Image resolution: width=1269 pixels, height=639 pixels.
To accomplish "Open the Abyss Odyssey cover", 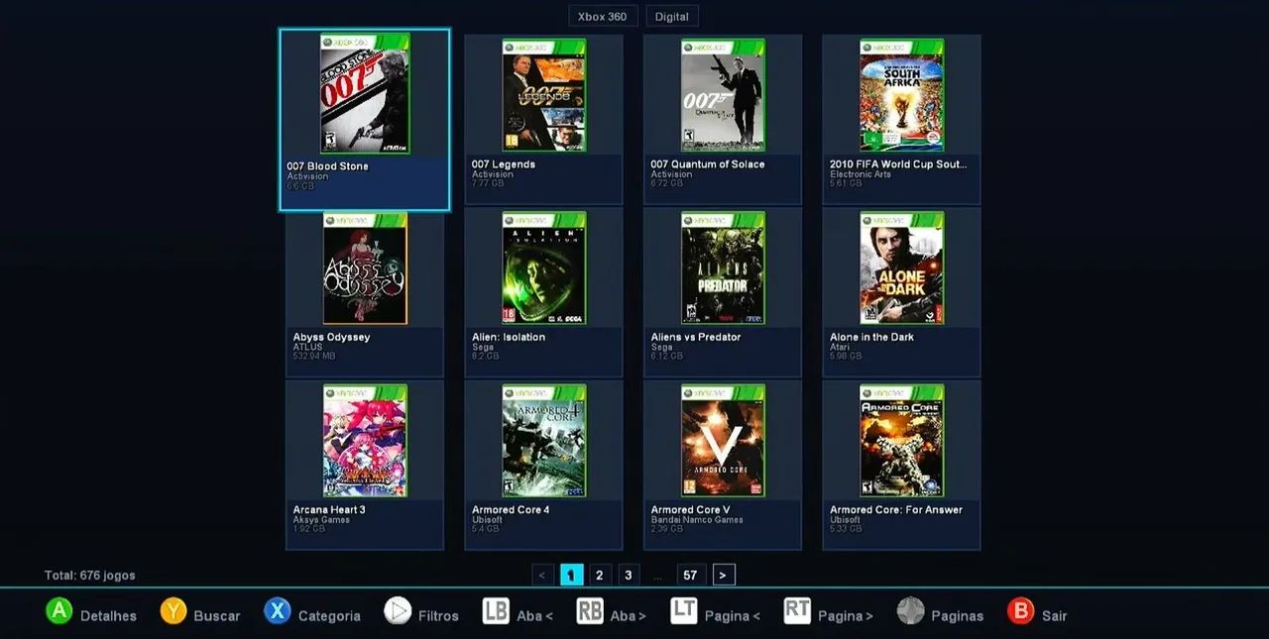I will tap(365, 268).
